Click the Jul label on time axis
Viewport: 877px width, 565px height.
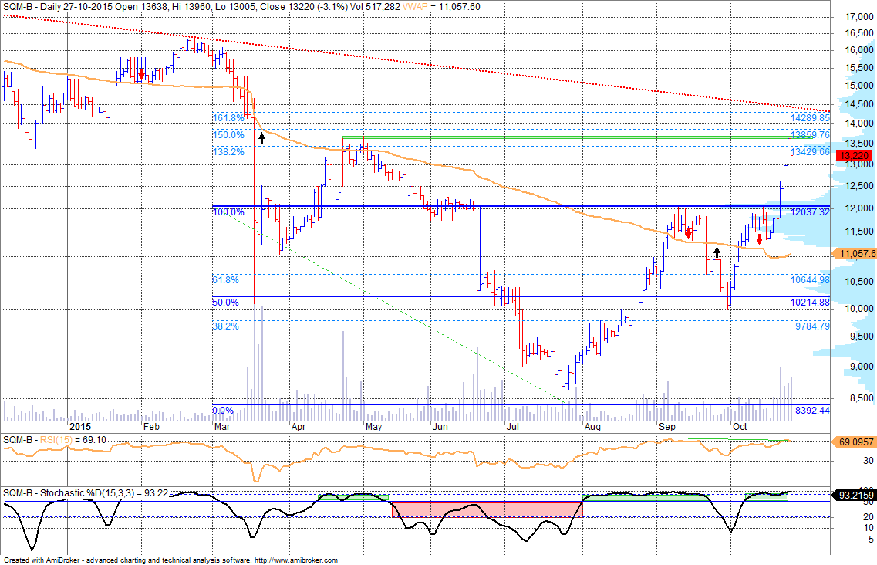point(512,426)
